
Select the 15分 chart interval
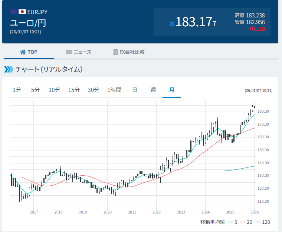pyautogui.click(x=74, y=90)
